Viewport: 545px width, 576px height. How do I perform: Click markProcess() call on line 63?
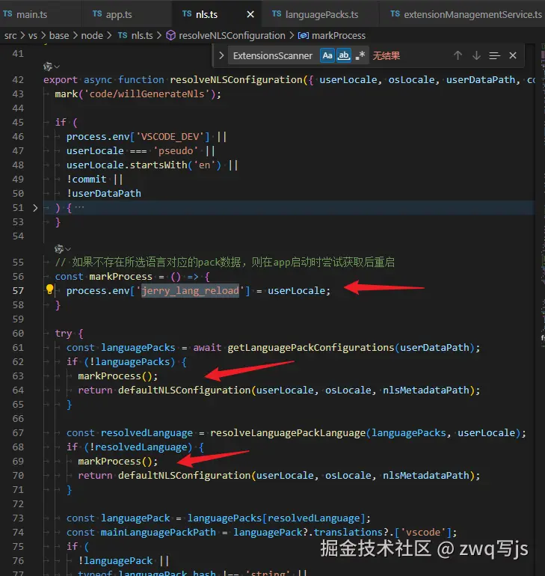117,376
